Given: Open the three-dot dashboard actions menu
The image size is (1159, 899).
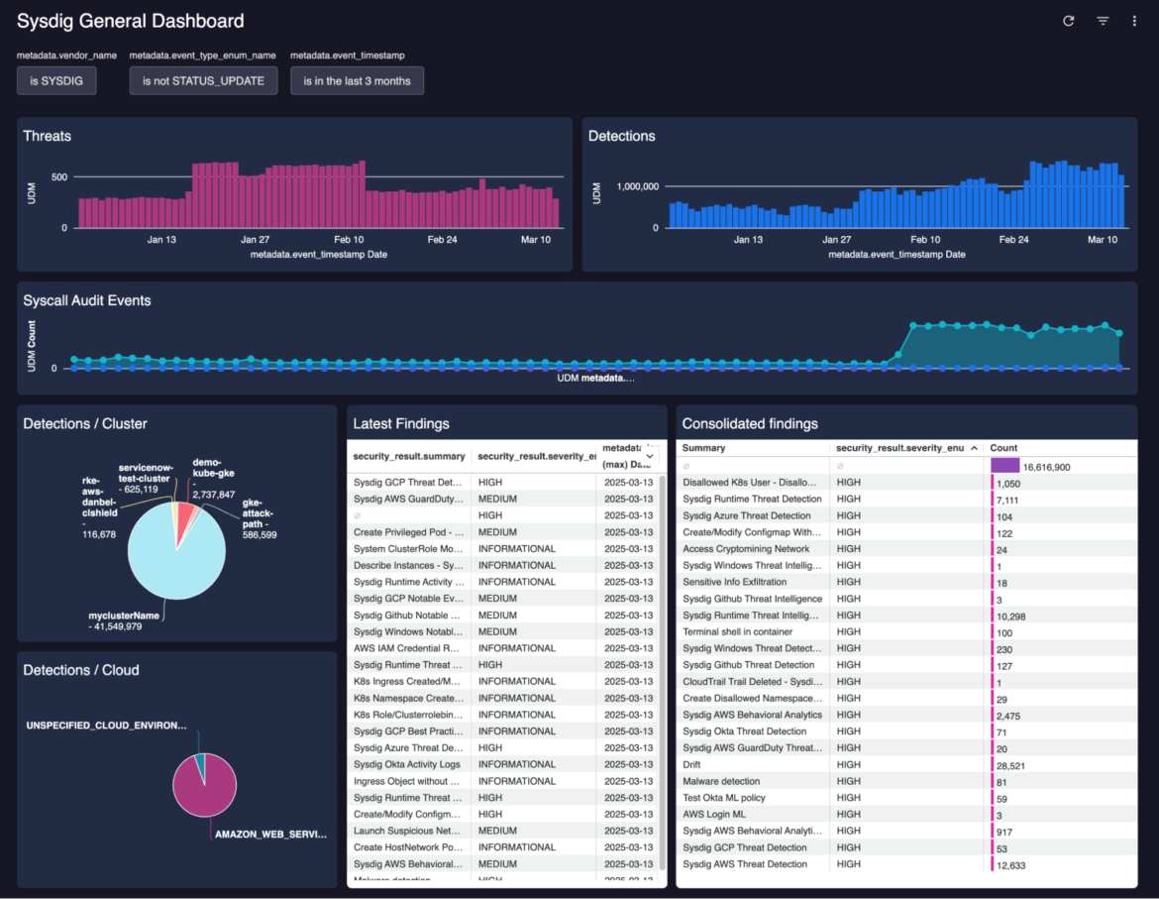Looking at the screenshot, I should 1134,21.
